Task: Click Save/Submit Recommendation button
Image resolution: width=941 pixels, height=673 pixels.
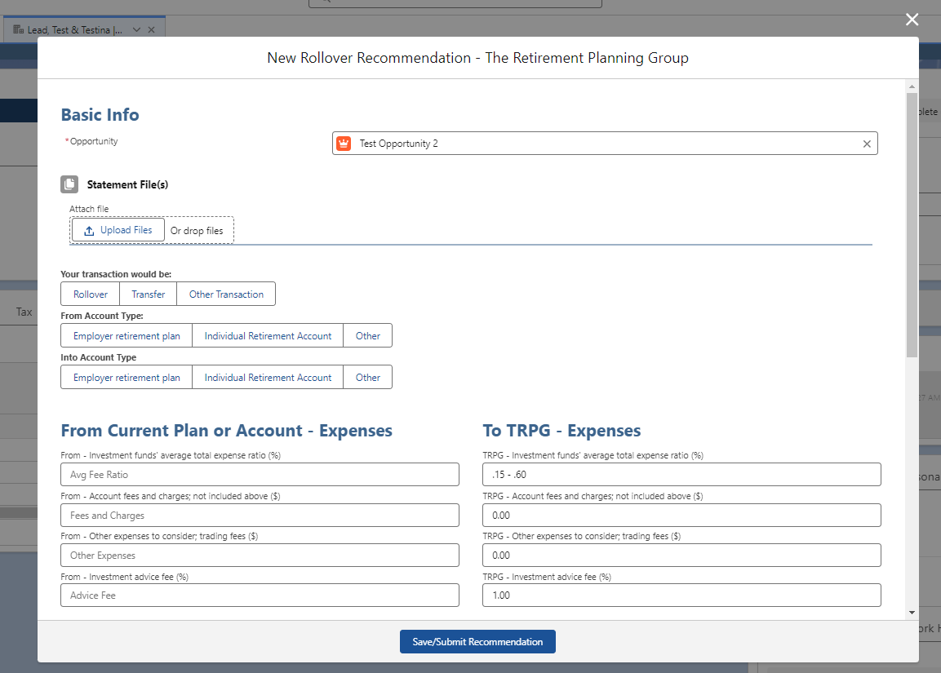Action: [477, 642]
